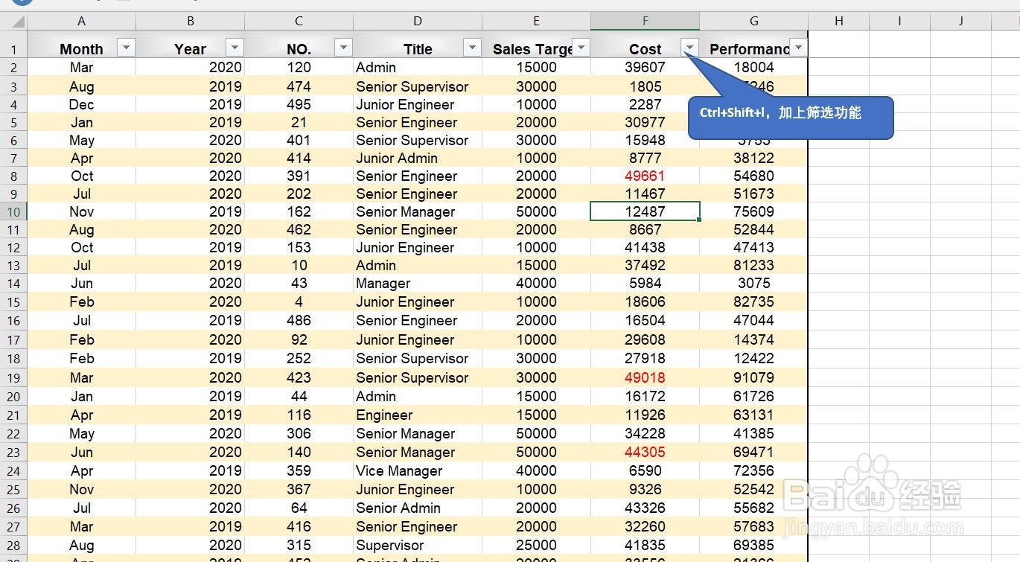Select row 28 header

tap(13, 545)
